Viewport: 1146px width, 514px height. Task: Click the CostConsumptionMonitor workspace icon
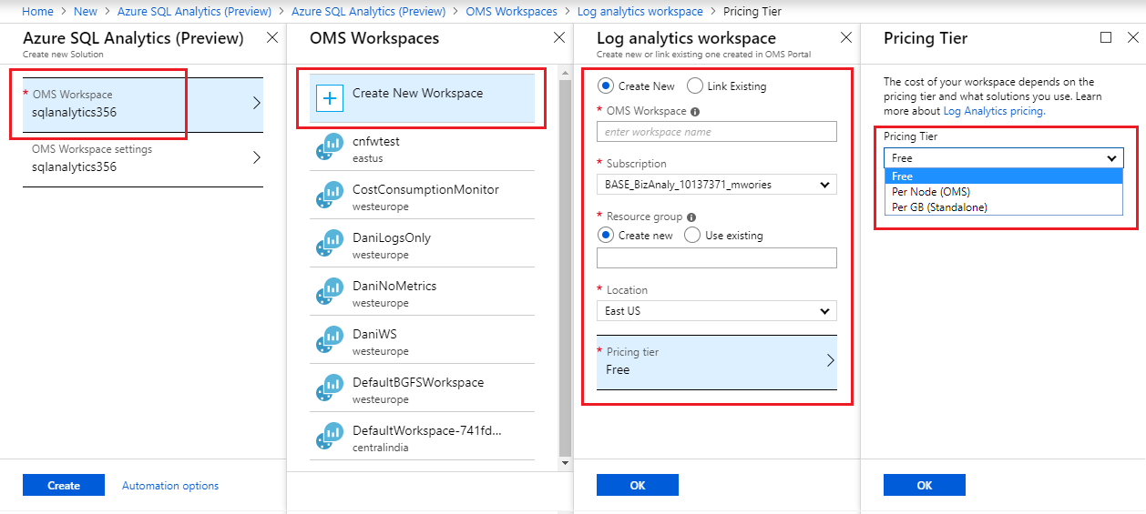328,197
